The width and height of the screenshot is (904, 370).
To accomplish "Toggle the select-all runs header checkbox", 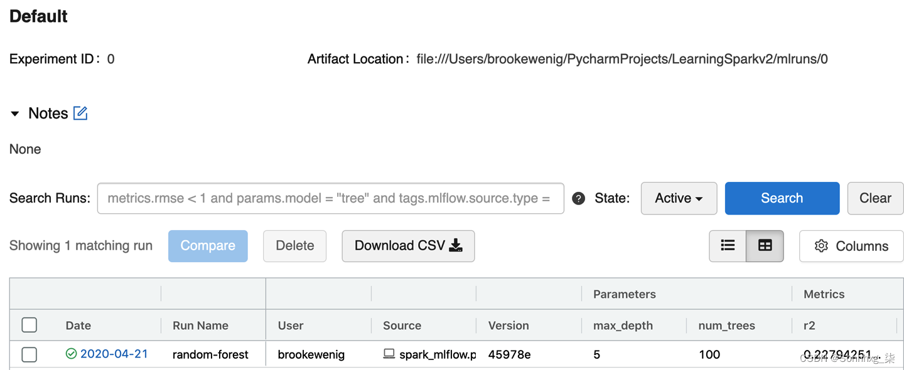I will click(x=30, y=325).
